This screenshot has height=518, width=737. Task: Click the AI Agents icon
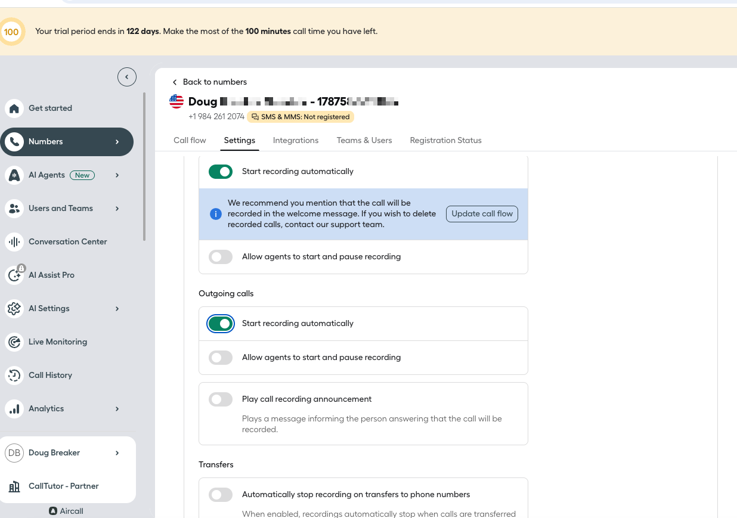[14, 175]
